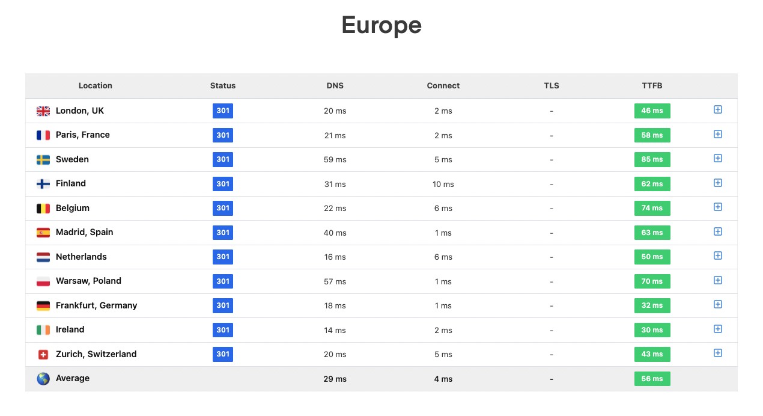
Task: Click the plus icon for Netherlands
Action: [717, 255]
